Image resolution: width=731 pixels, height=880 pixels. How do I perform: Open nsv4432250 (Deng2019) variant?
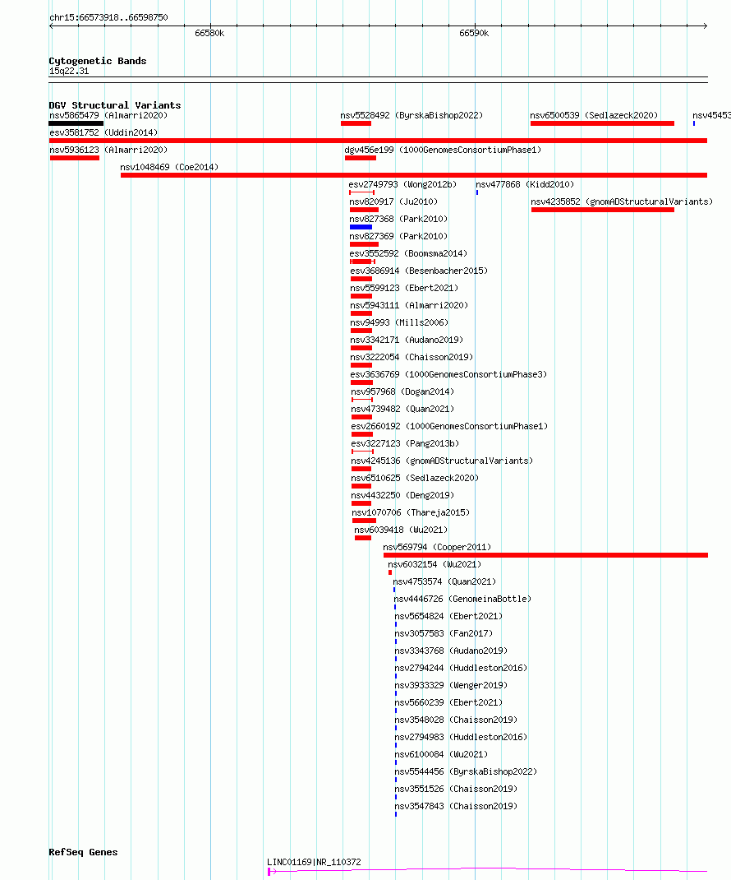402,496
